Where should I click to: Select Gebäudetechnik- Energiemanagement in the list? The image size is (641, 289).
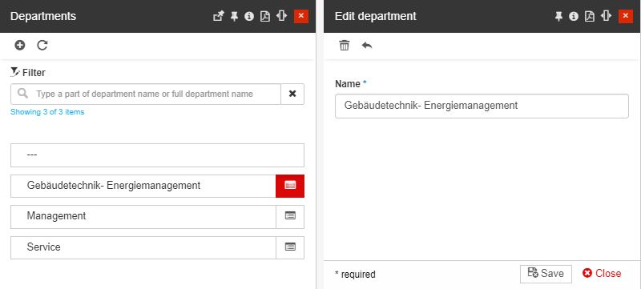tap(143, 186)
